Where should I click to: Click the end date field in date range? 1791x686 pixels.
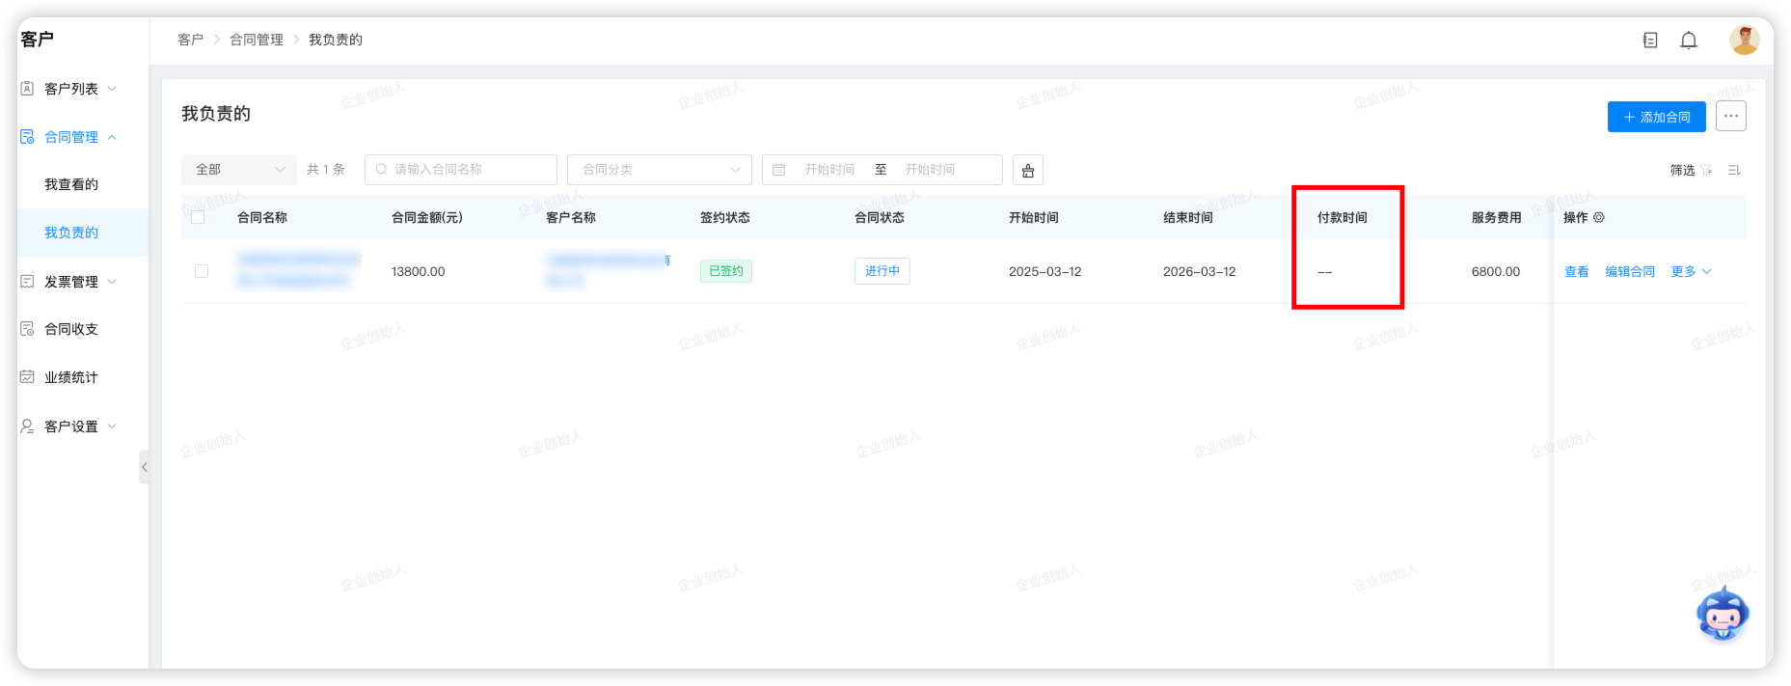930,170
